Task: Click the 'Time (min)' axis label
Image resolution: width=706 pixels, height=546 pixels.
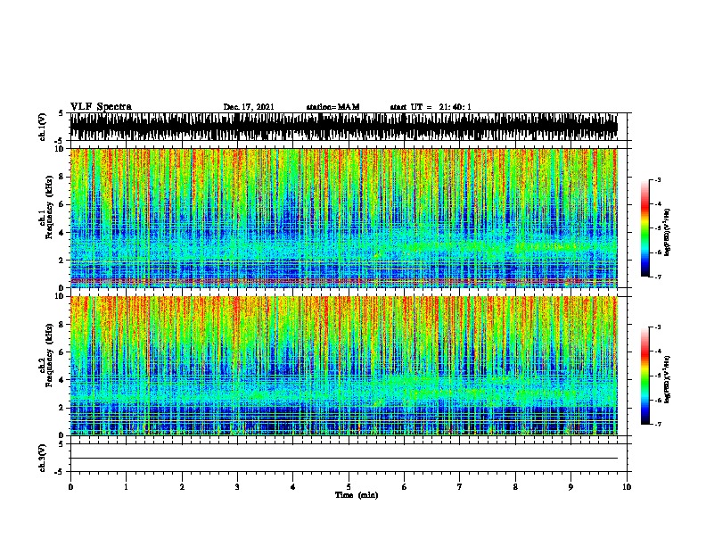Action: pyautogui.click(x=357, y=495)
